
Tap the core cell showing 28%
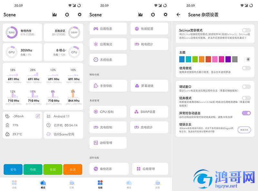click(34, 76)
